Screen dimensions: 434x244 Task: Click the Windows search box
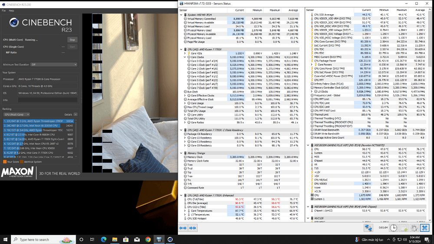[x=43, y=240]
